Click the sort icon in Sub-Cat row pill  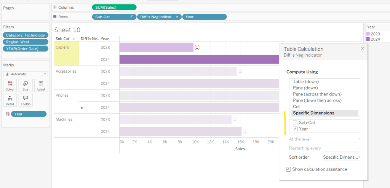[x=132, y=17]
